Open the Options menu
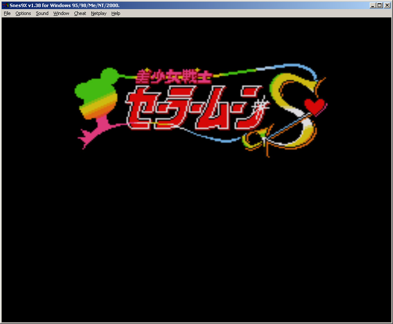 tap(23, 13)
